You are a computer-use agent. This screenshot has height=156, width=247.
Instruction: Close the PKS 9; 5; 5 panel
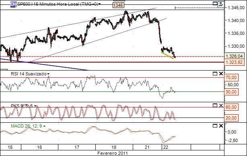(x=221, y=105)
